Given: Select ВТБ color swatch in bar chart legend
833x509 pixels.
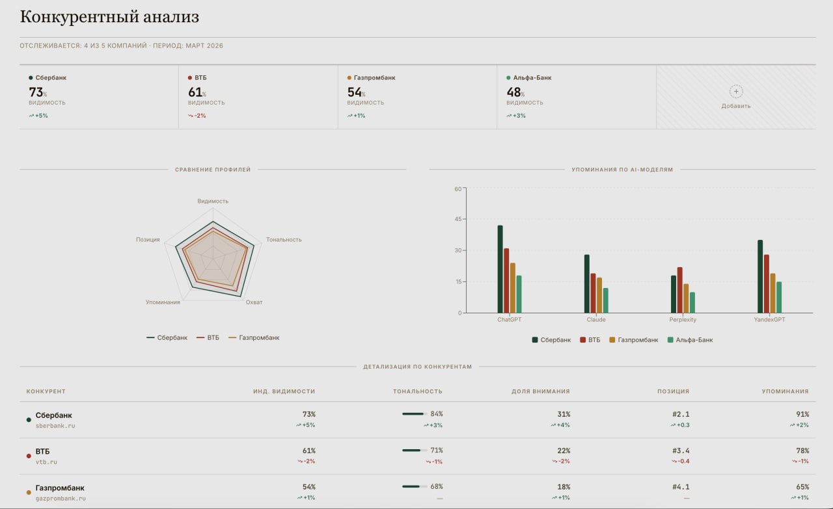Looking at the screenshot, I should coord(582,340).
